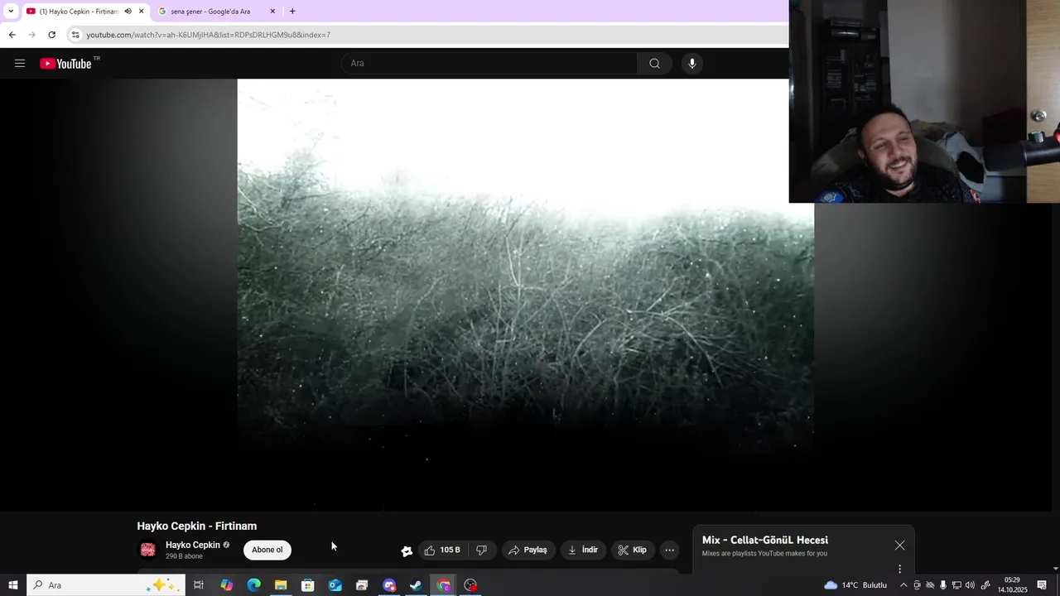Open Steam from the taskbar
Viewport: 1060px width, 596px height.
tap(416, 585)
